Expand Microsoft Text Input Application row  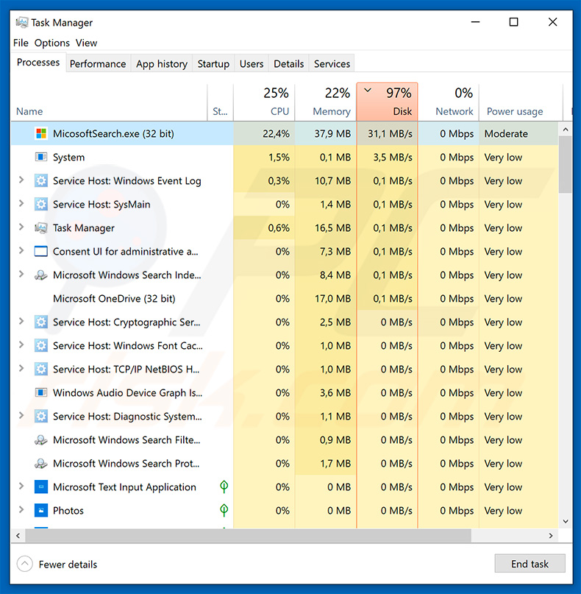pos(21,487)
